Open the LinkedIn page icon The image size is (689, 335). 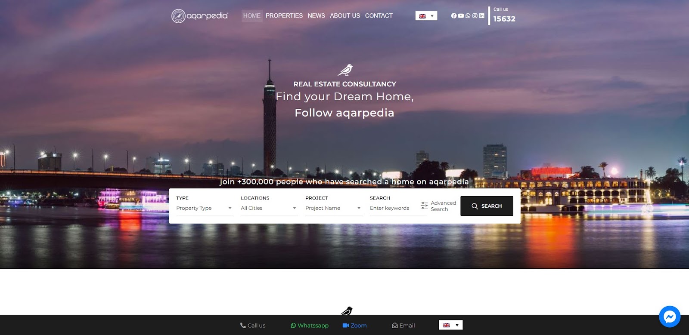tap(481, 16)
